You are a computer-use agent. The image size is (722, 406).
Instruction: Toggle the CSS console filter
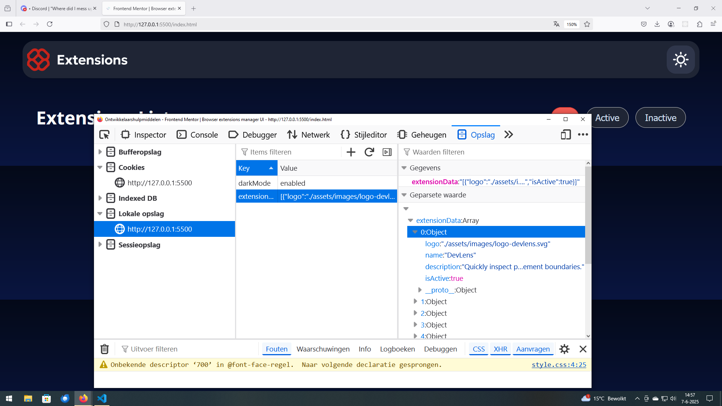(x=478, y=349)
